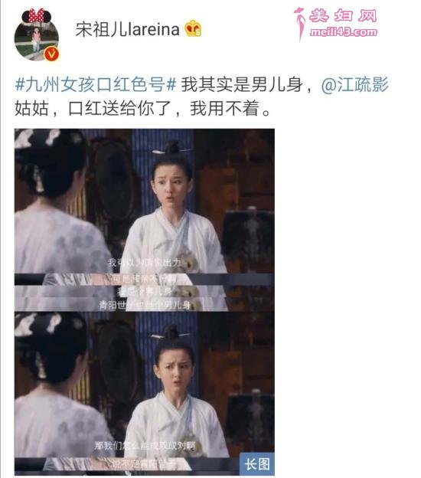Click the gold crown membership icon
The height and width of the screenshot is (478, 421).
pos(193,28)
